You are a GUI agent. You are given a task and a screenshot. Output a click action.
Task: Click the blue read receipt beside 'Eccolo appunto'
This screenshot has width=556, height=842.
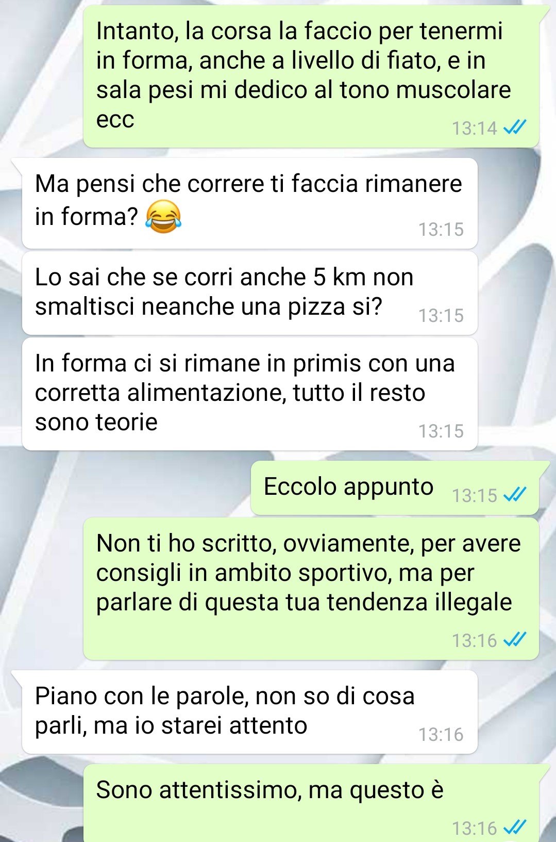point(515,495)
